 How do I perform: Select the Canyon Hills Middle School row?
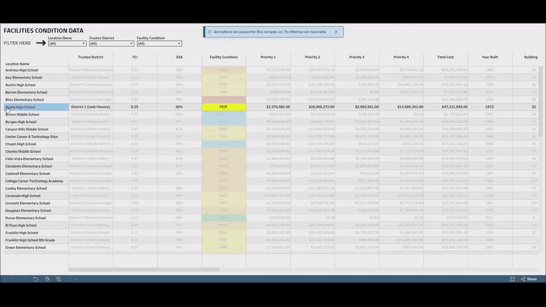pyautogui.click(x=27, y=129)
